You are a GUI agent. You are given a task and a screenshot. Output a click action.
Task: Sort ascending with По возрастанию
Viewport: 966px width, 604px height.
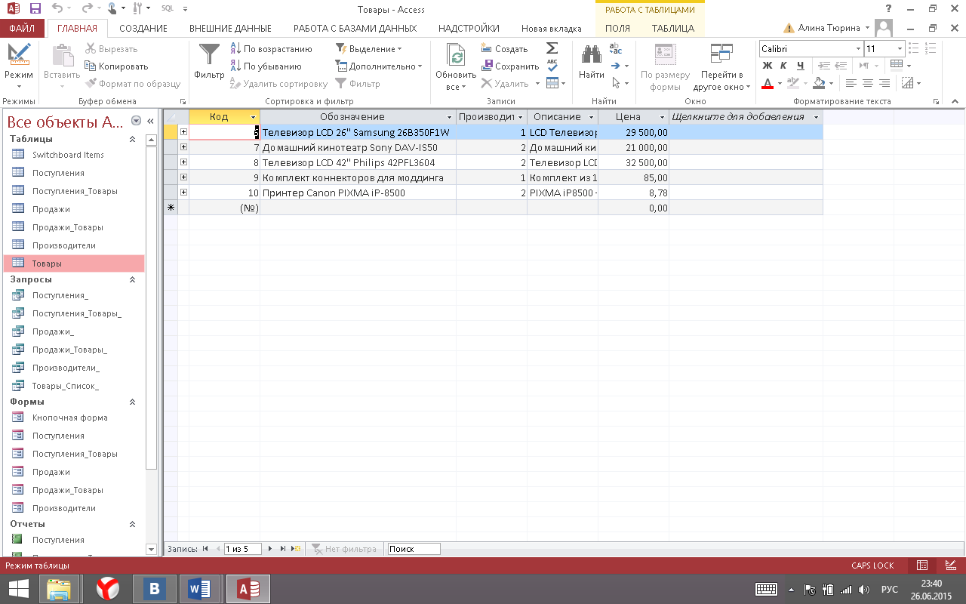pyautogui.click(x=271, y=49)
